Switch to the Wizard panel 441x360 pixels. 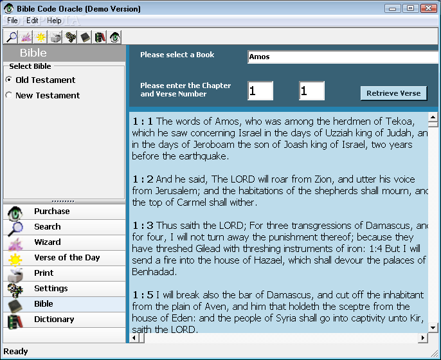(x=64, y=243)
